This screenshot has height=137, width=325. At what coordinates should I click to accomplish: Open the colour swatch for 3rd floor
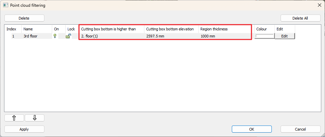[264, 36]
